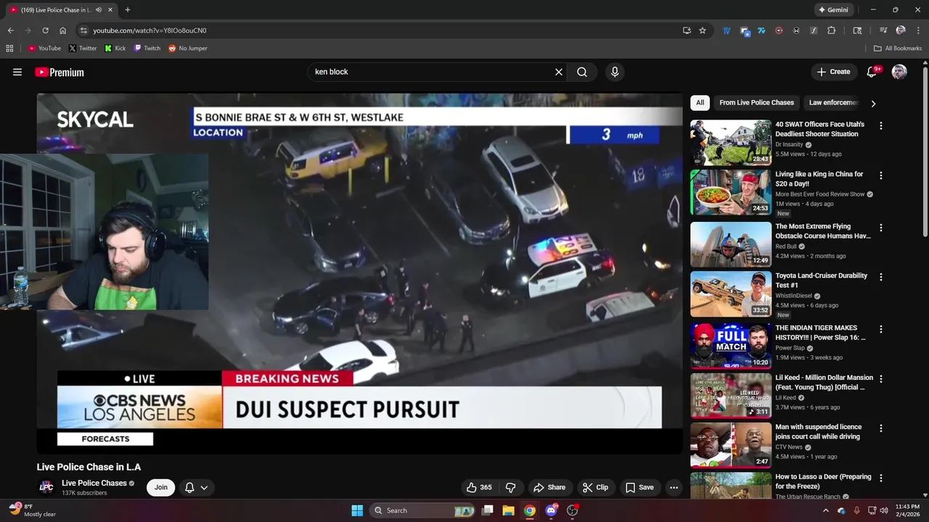Open 'Lil Keed - Million Dollar Mansion' title
The width and height of the screenshot is (929, 522).
[x=824, y=382]
